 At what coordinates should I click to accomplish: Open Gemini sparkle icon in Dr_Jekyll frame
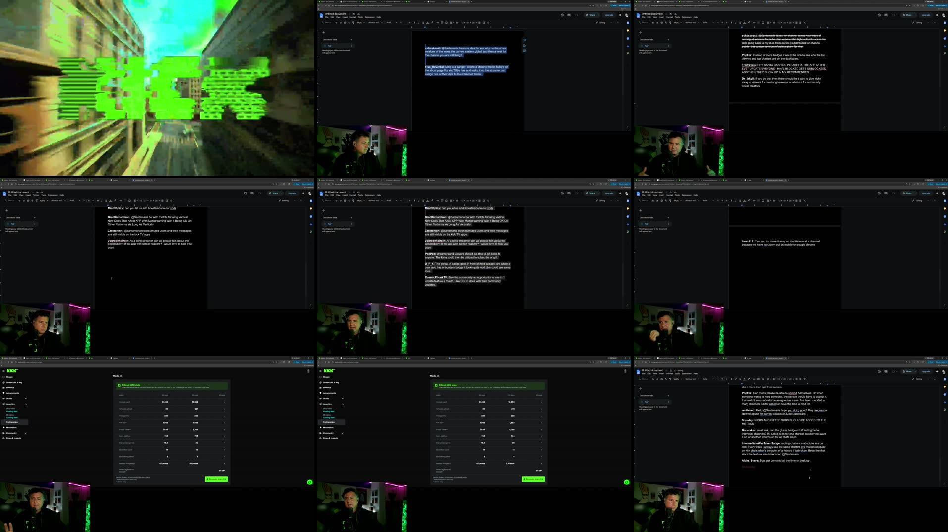937,15
